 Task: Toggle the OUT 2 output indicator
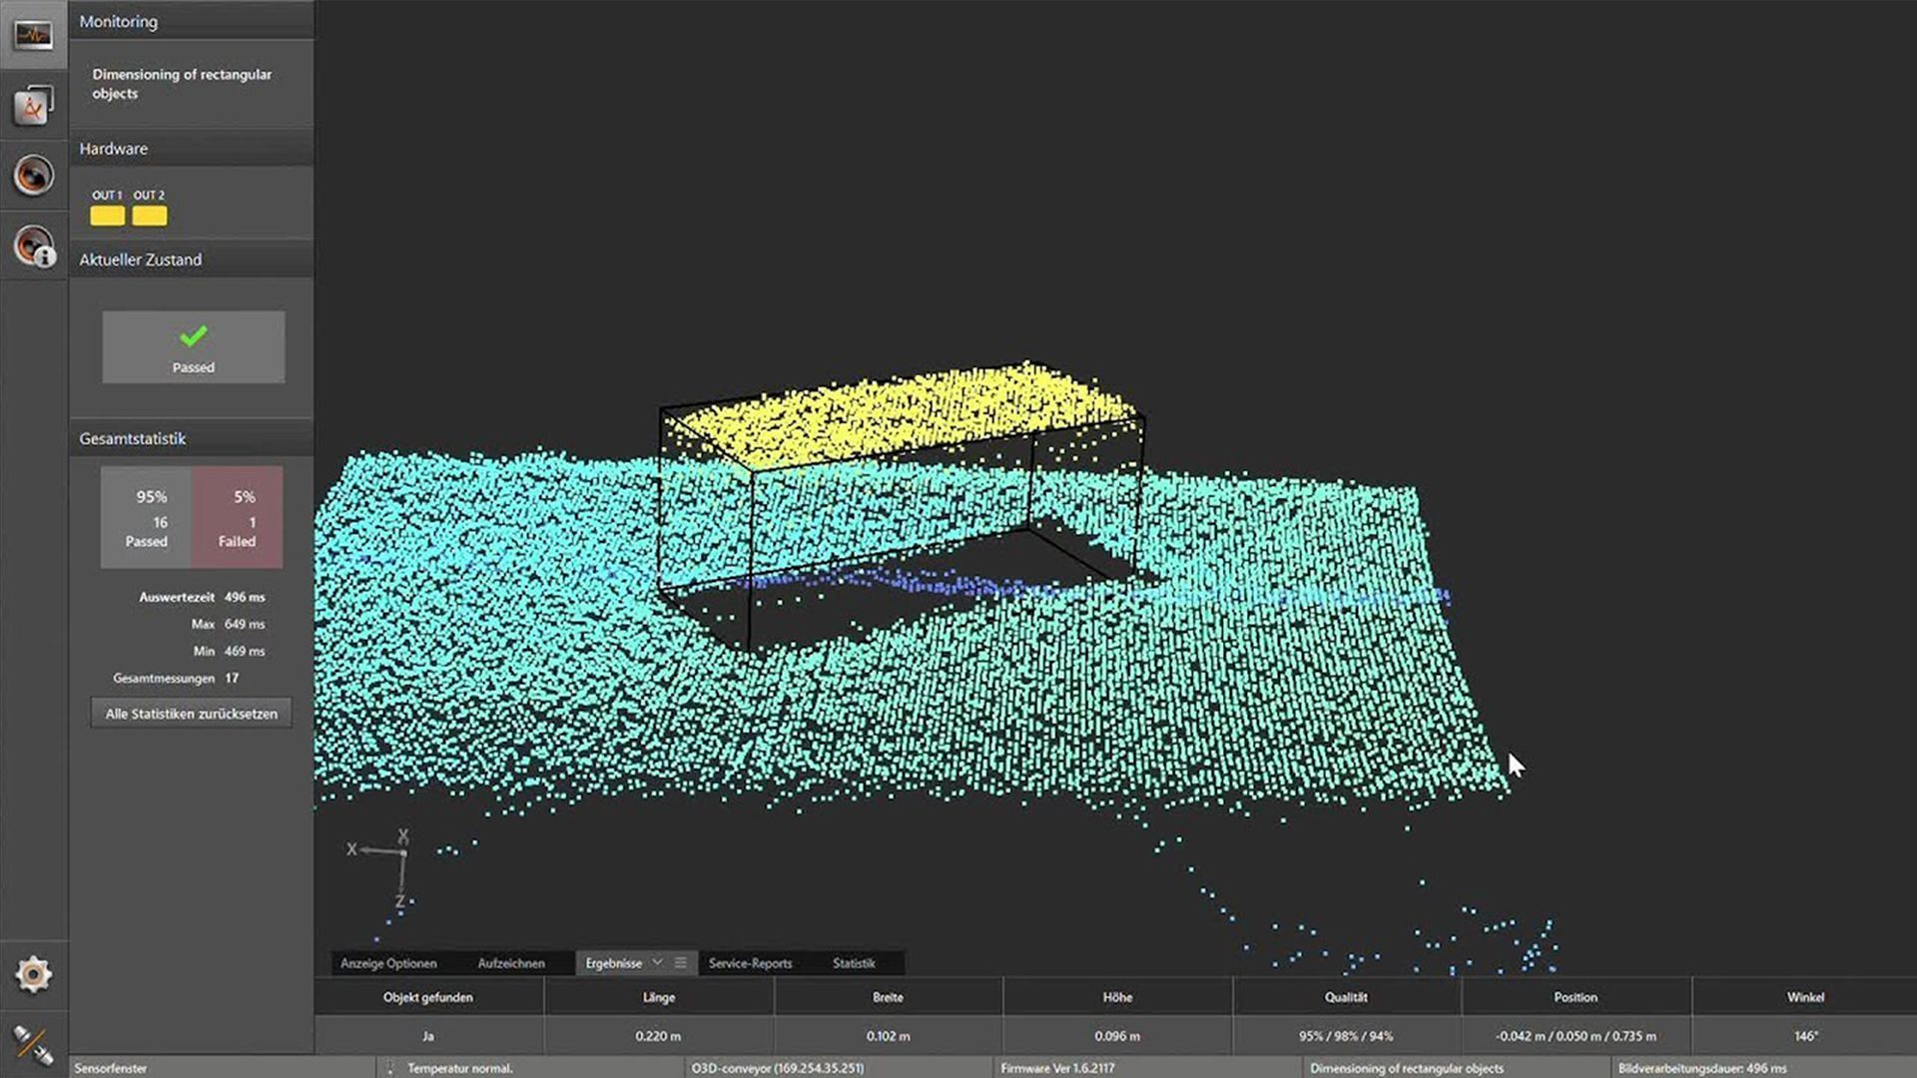(x=150, y=216)
